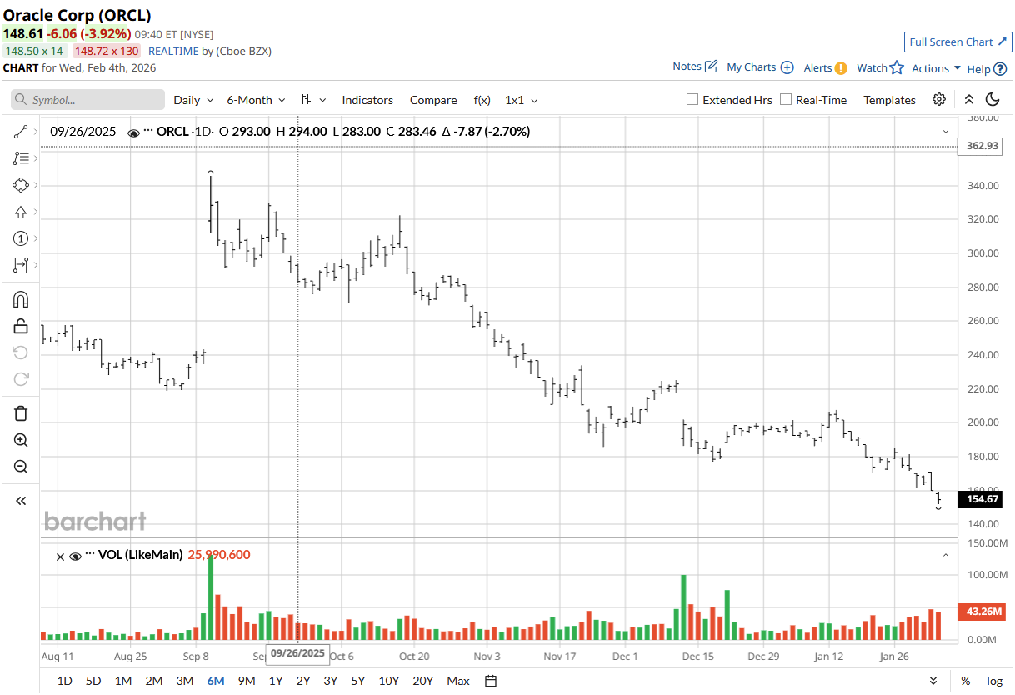This screenshot has height=695, width=1015.
Task: Select the 5D time range
Action: [93, 681]
